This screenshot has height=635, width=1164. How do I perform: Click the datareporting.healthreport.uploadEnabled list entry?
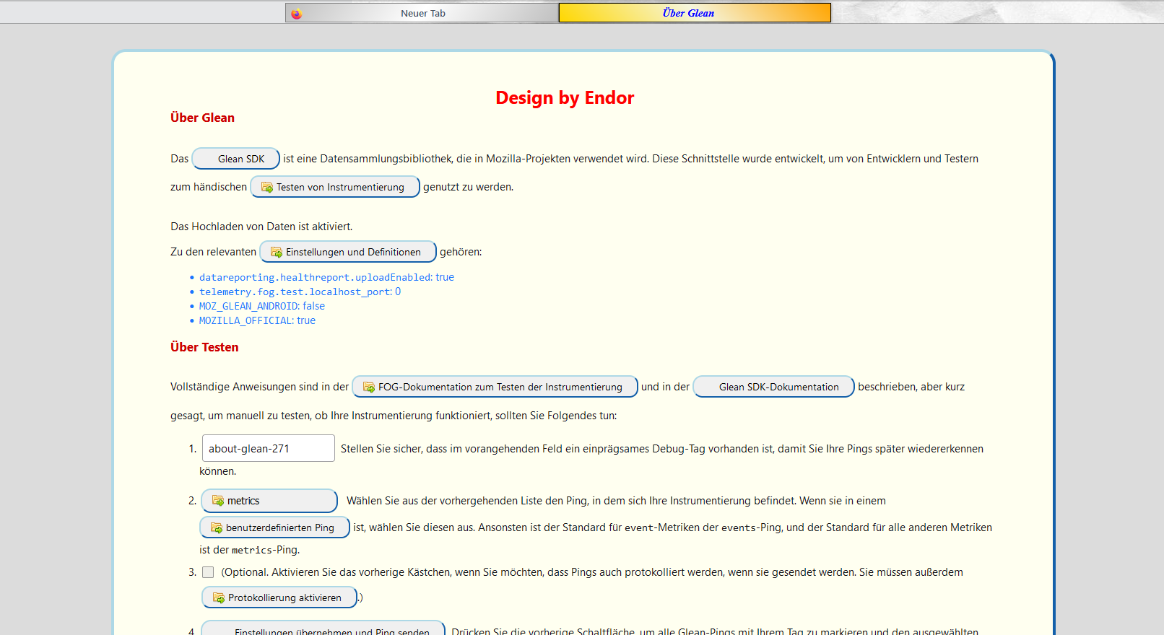(x=326, y=277)
